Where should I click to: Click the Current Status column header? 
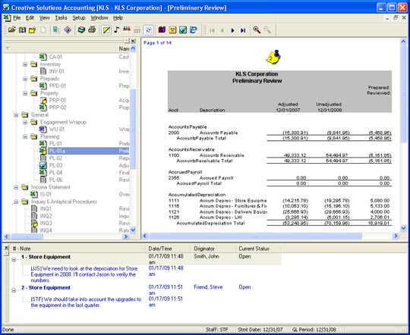pyautogui.click(x=258, y=249)
